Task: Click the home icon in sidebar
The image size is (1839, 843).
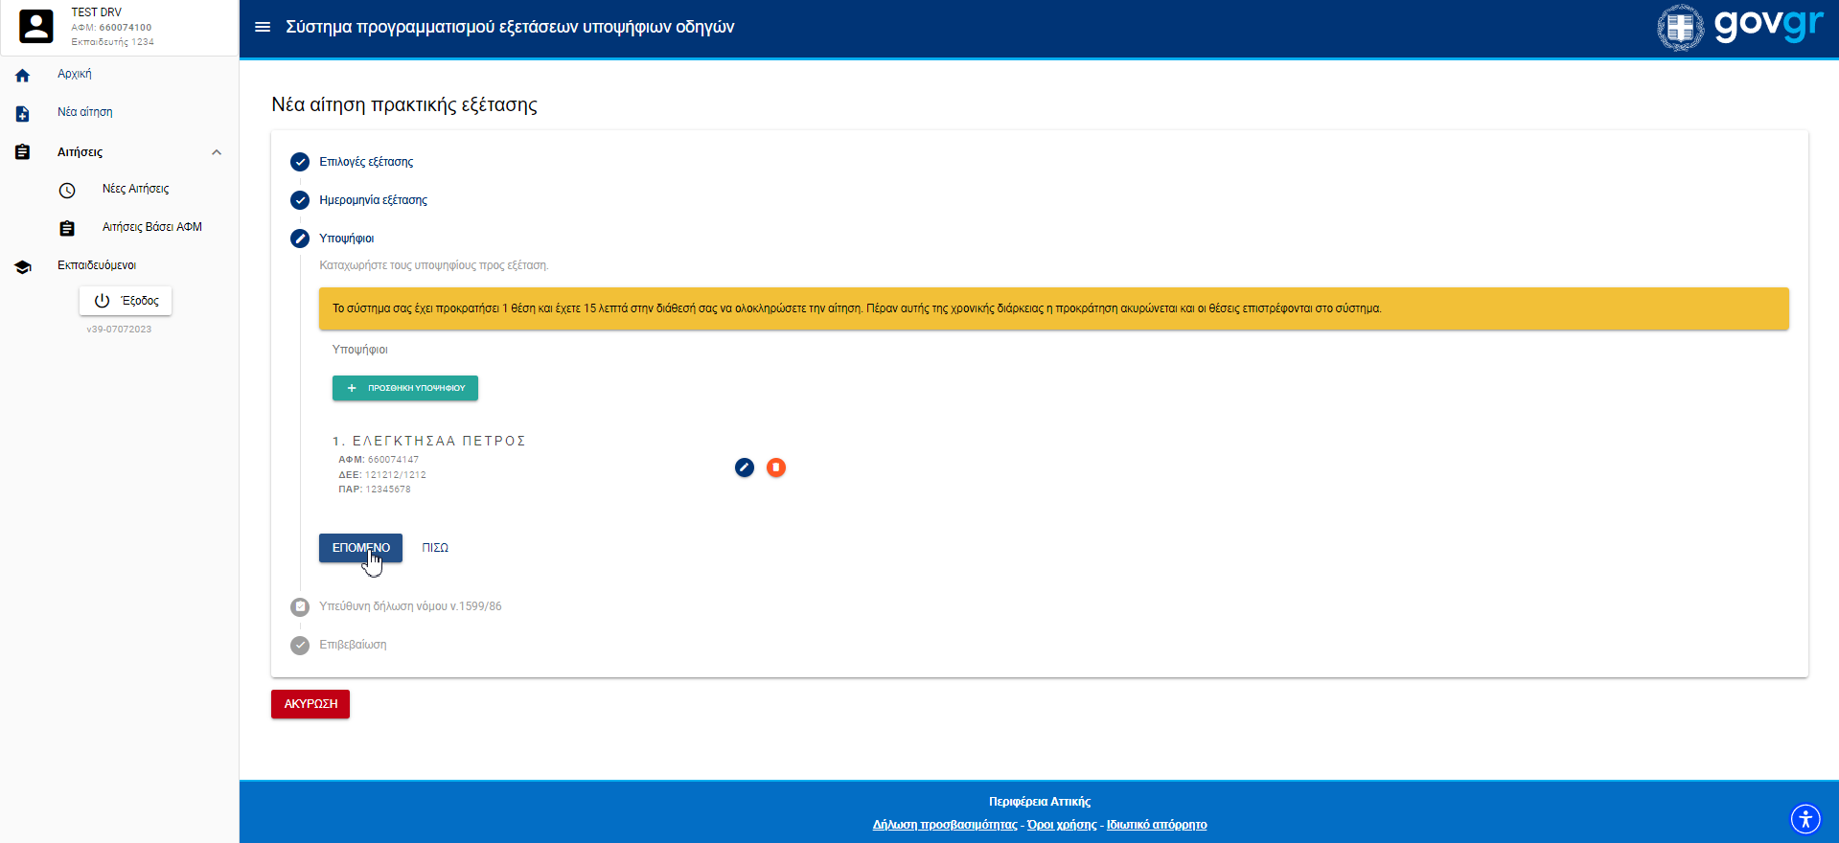Action: 23,76
